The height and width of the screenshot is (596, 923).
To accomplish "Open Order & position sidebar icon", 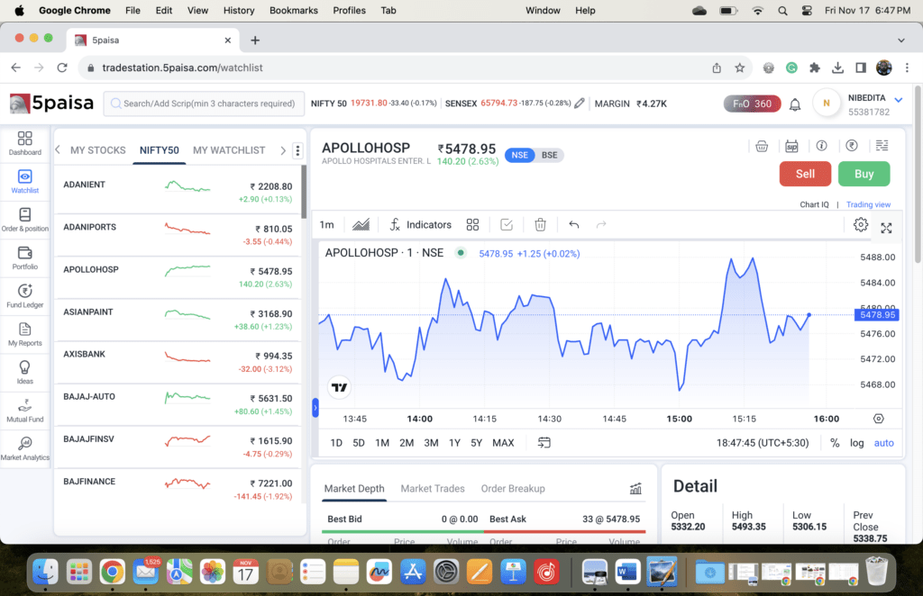I will [x=24, y=220].
